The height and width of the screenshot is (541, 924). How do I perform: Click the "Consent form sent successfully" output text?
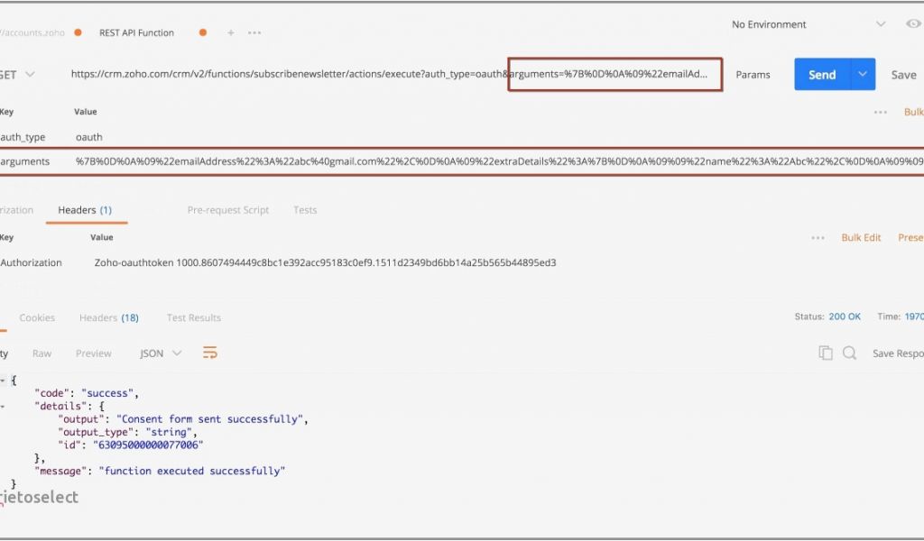[209, 419]
